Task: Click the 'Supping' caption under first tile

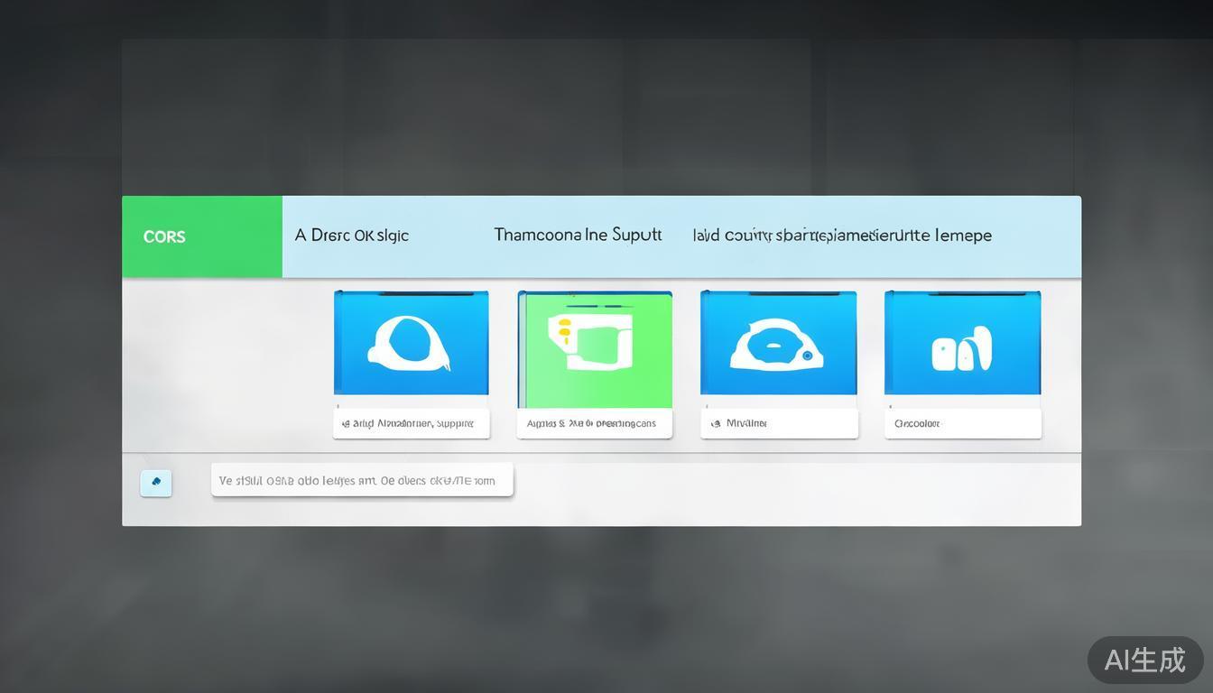Action: [415, 423]
